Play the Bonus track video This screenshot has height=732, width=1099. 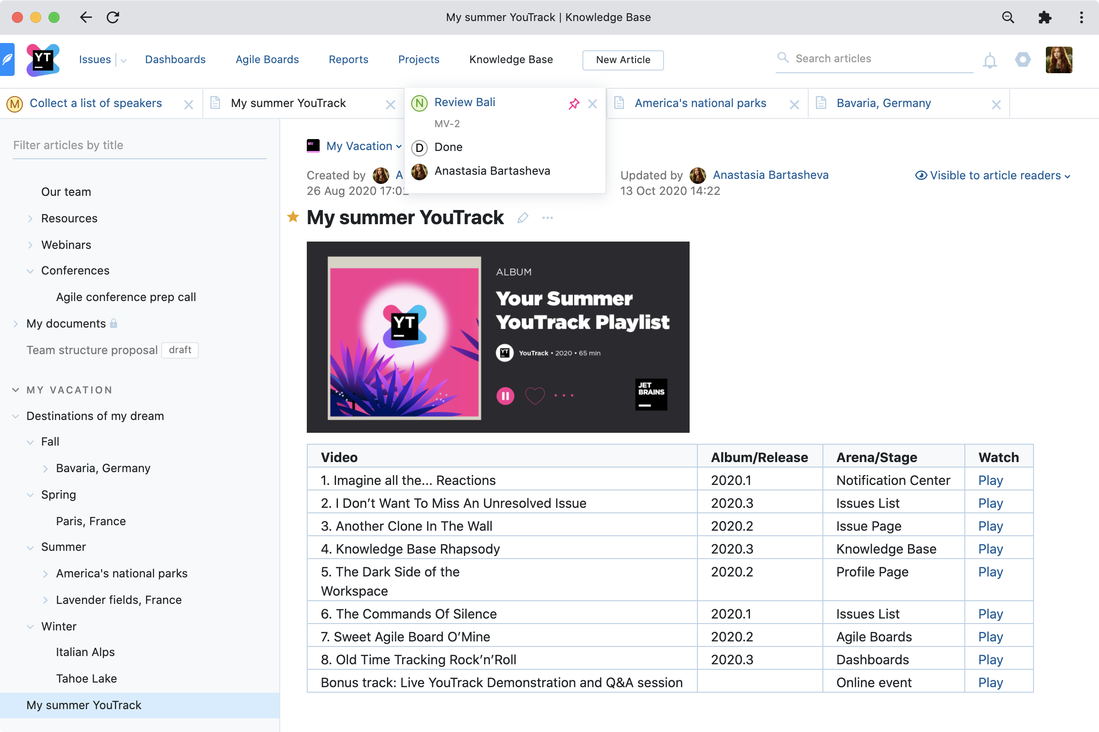click(990, 682)
